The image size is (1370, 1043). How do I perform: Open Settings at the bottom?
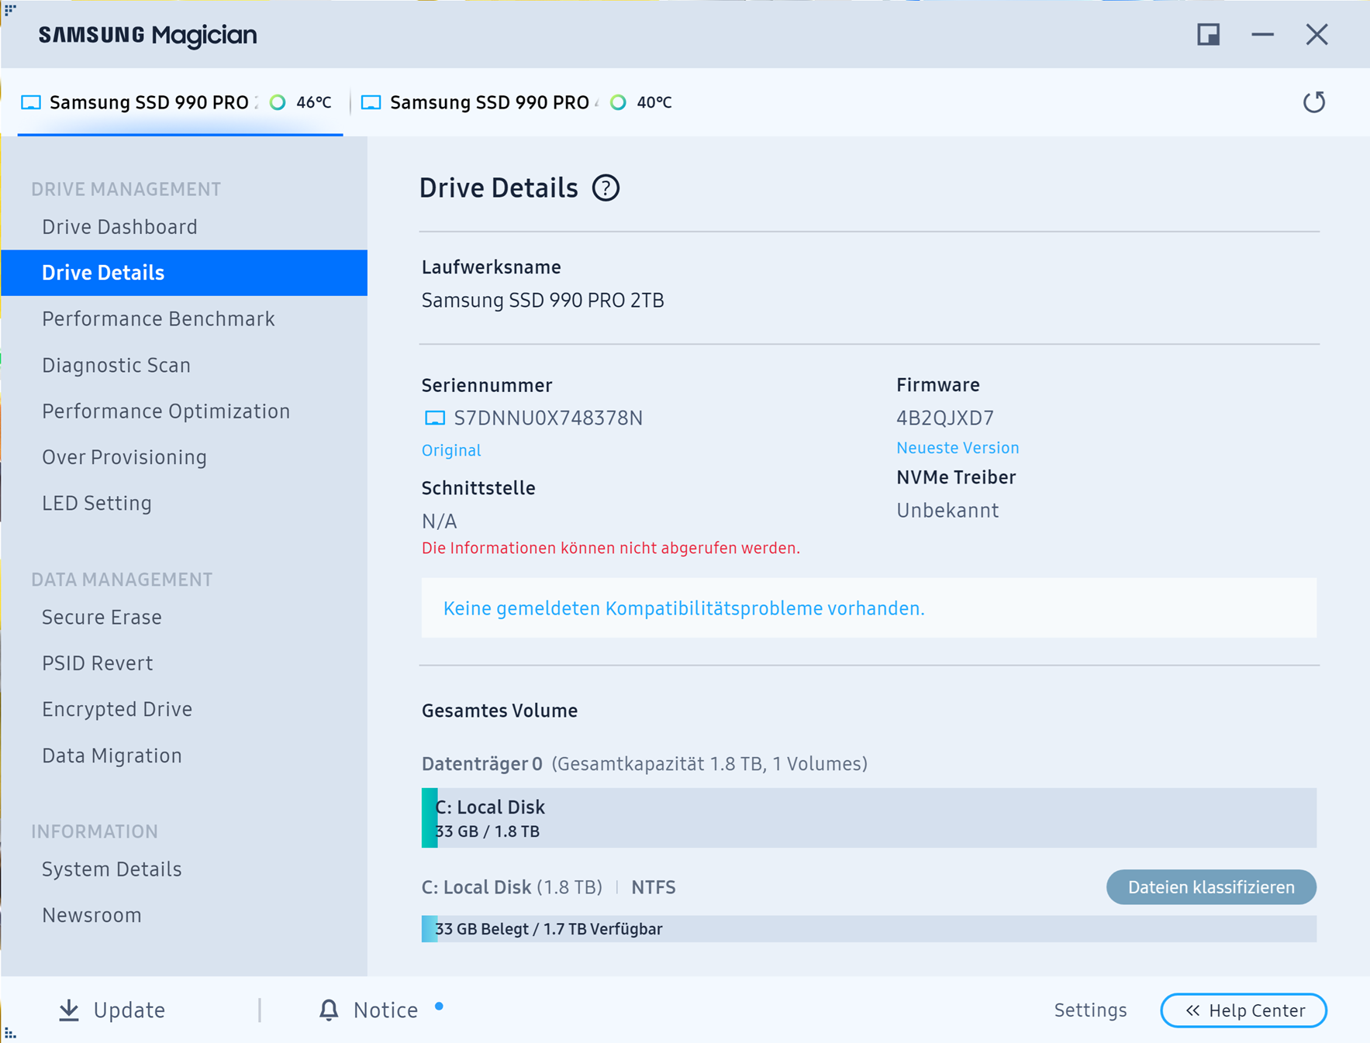1090,1010
